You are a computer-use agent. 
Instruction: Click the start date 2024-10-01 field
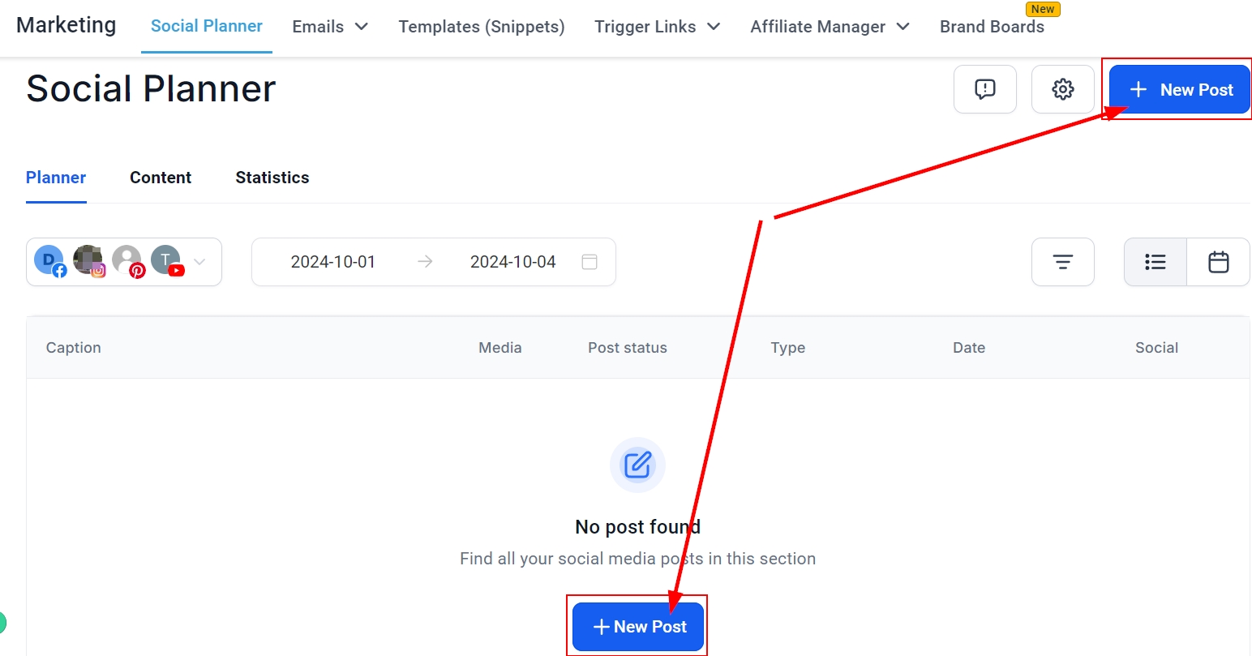coord(333,262)
